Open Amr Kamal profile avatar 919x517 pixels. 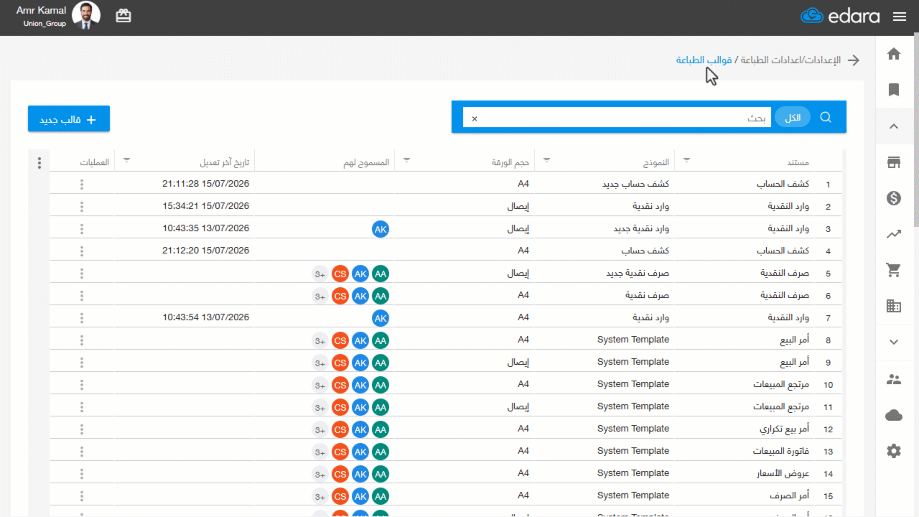coord(86,16)
